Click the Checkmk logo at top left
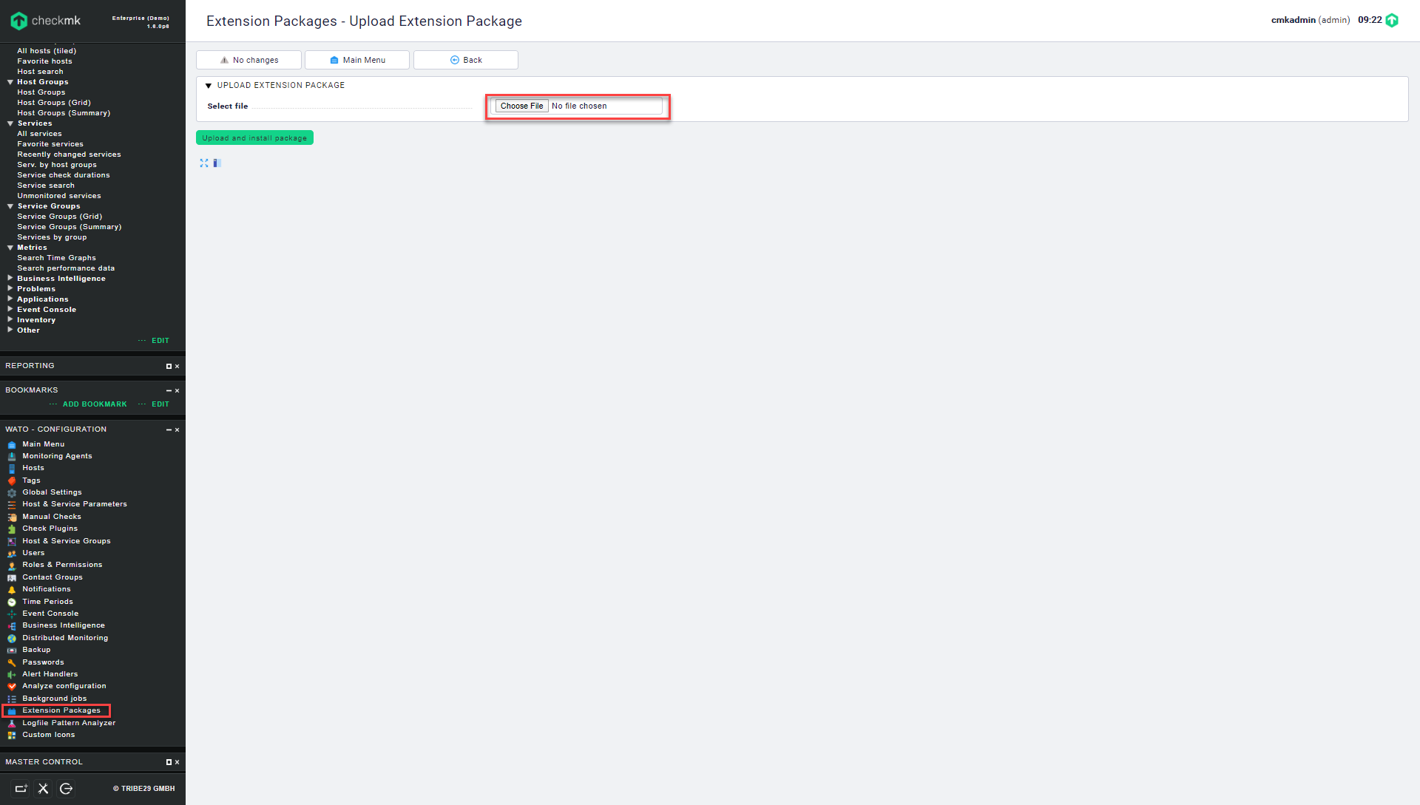 point(45,21)
